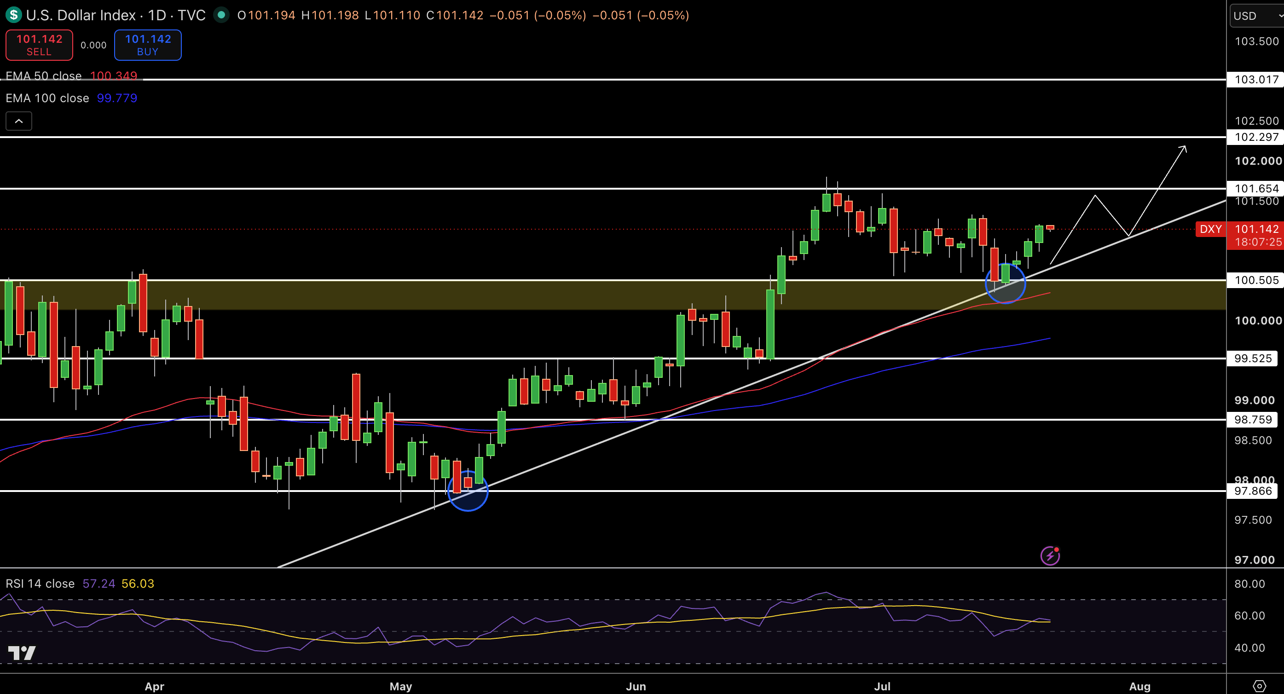
Task: Click the 101.654 price level label
Action: coord(1256,189)
